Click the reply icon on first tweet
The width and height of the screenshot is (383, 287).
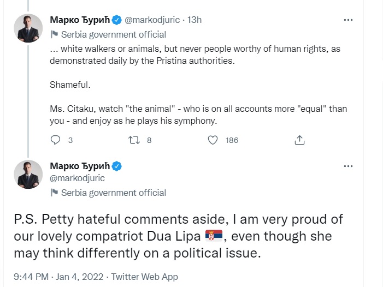click(x=55, y=140)
